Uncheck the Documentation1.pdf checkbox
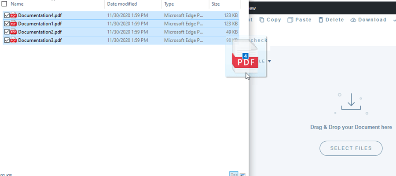 pos(7,24)
